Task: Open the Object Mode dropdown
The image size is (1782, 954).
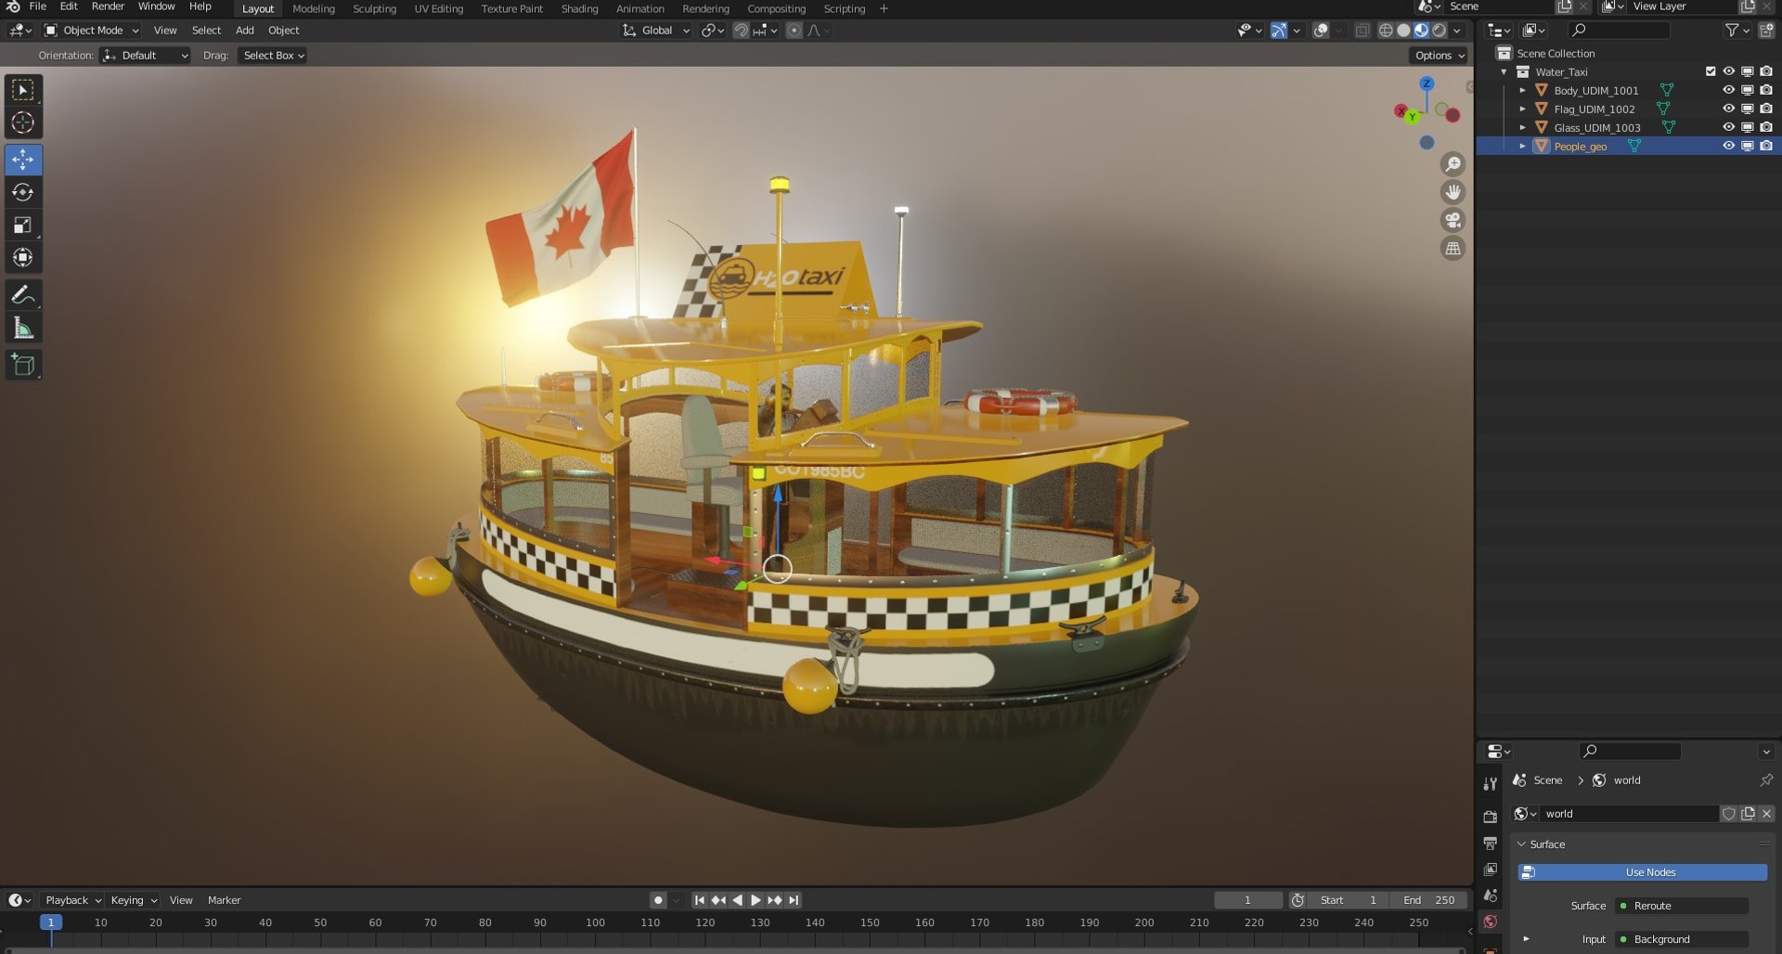Action: (x=92, y=31)
